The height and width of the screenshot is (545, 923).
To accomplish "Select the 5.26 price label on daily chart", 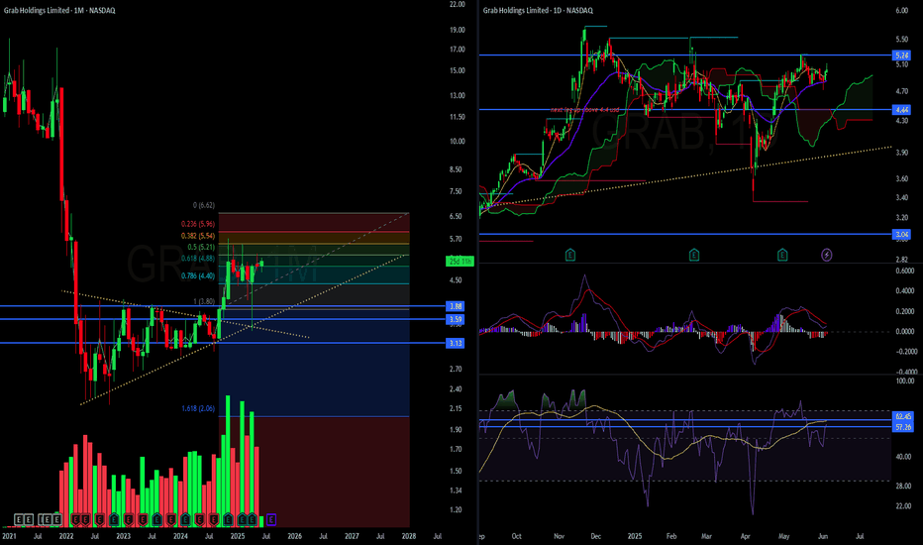I will pyautogui.click(x=901, y=55).
